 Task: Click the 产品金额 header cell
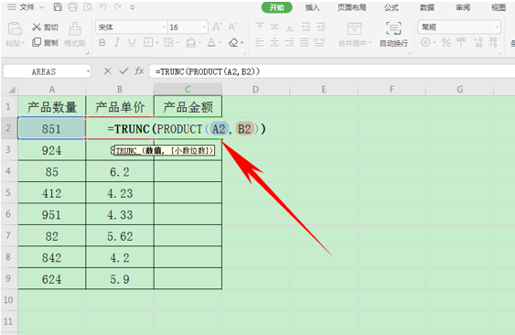point(188,106)
